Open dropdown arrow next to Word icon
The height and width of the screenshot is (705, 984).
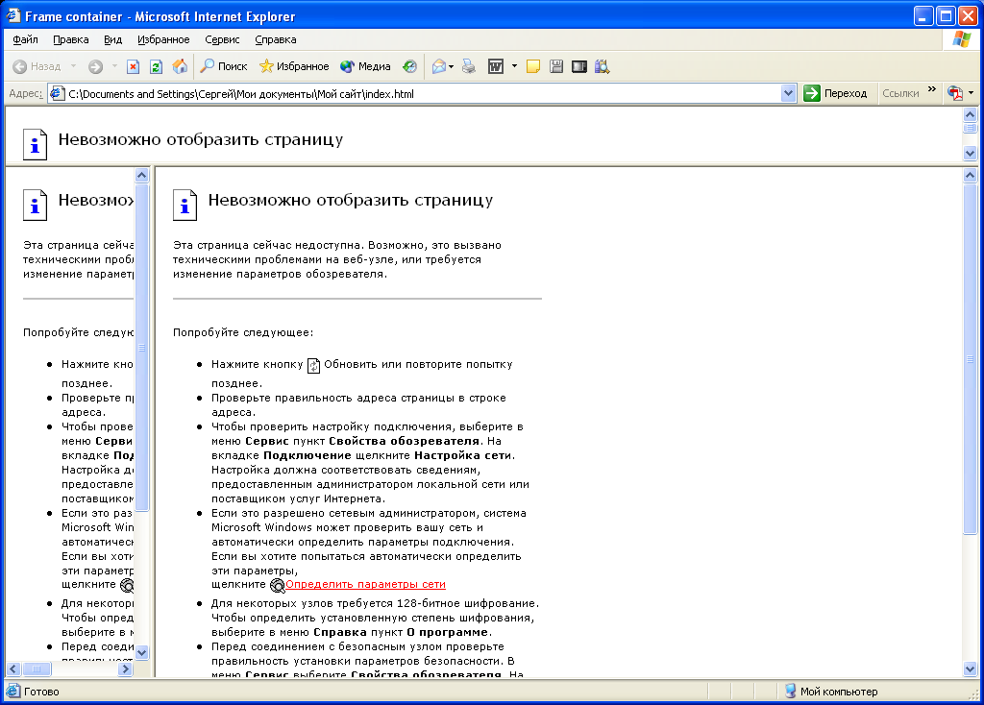click(x=515, y=66)
